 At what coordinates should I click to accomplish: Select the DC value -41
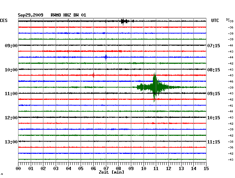(x=231, y=106)
